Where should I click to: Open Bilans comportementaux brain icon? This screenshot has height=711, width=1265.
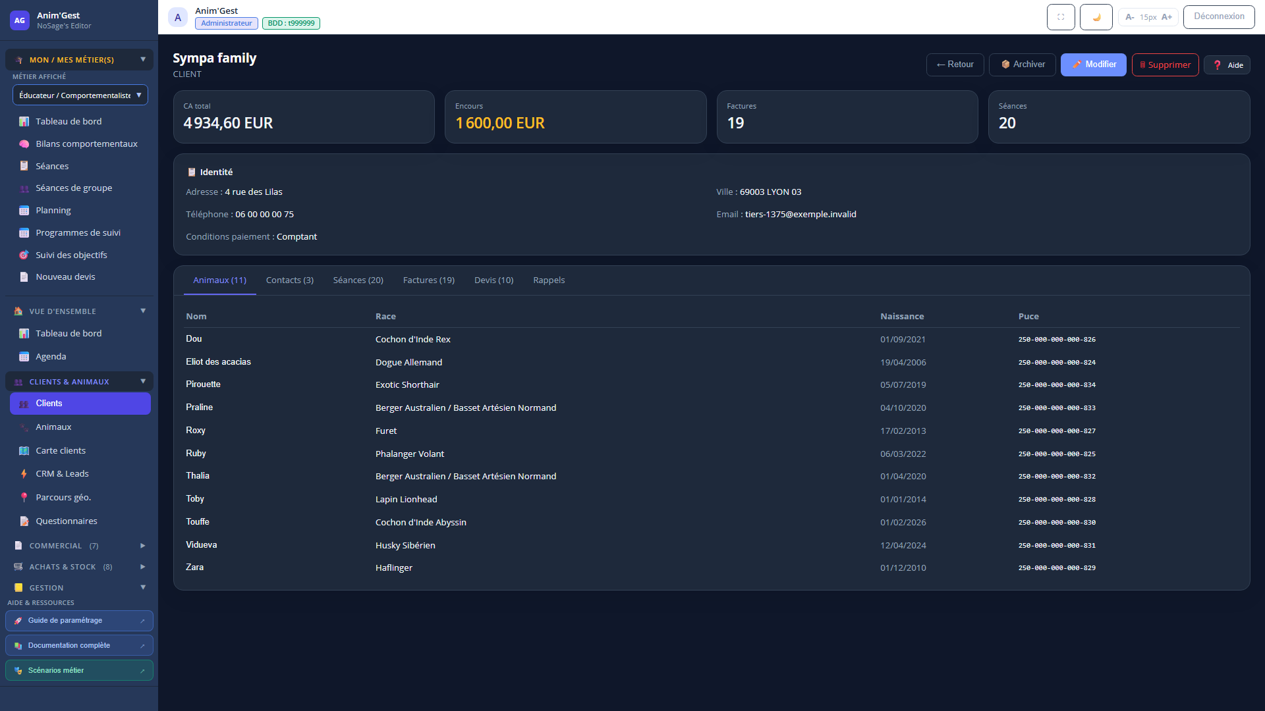(24, 144)
